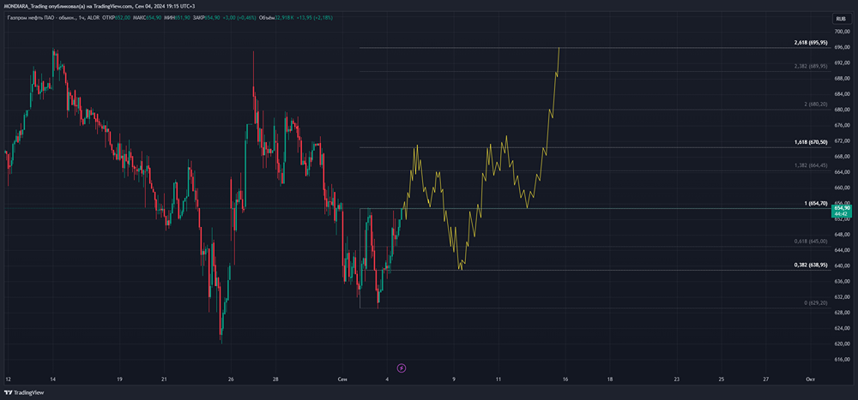Click the TradingView logo at bottom left
Screen dimensions: 858x400
tap(23, 392)
